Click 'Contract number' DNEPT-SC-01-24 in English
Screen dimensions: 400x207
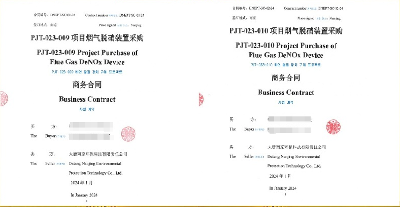tap(115, 15)
